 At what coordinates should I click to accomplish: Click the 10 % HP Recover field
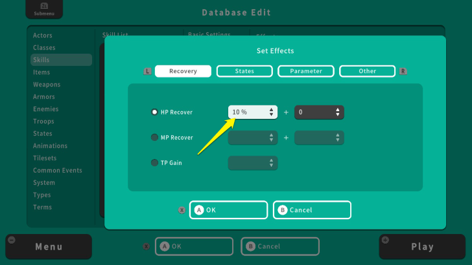pos(253,112)
